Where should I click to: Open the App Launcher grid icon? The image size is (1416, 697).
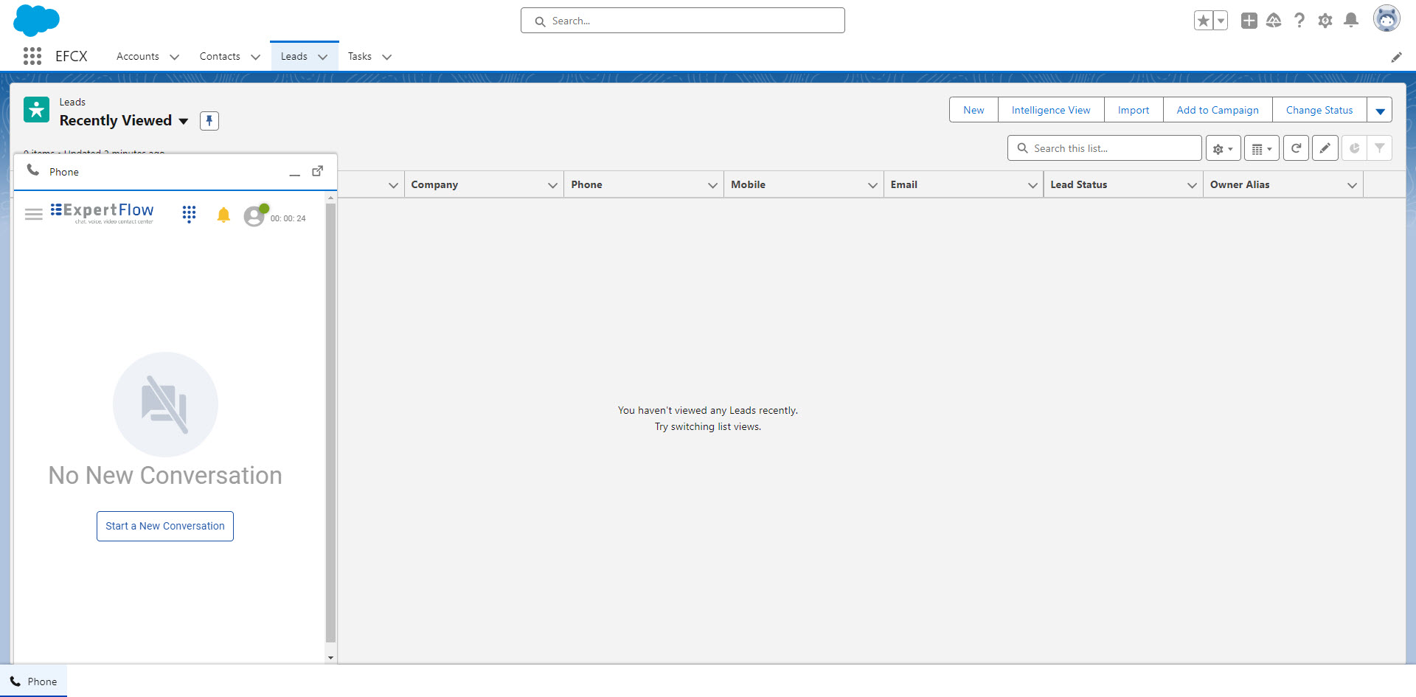[32, 56]
